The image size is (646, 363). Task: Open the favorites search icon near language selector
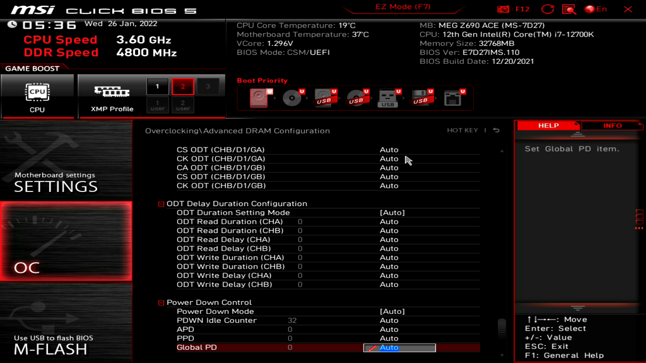click(x=569, y=9)
